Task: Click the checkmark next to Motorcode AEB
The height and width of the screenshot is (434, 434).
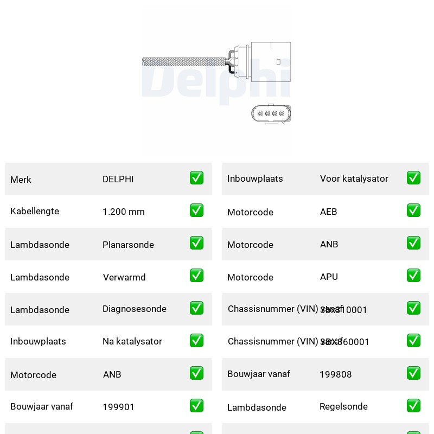Action: (x=413, y=210)
